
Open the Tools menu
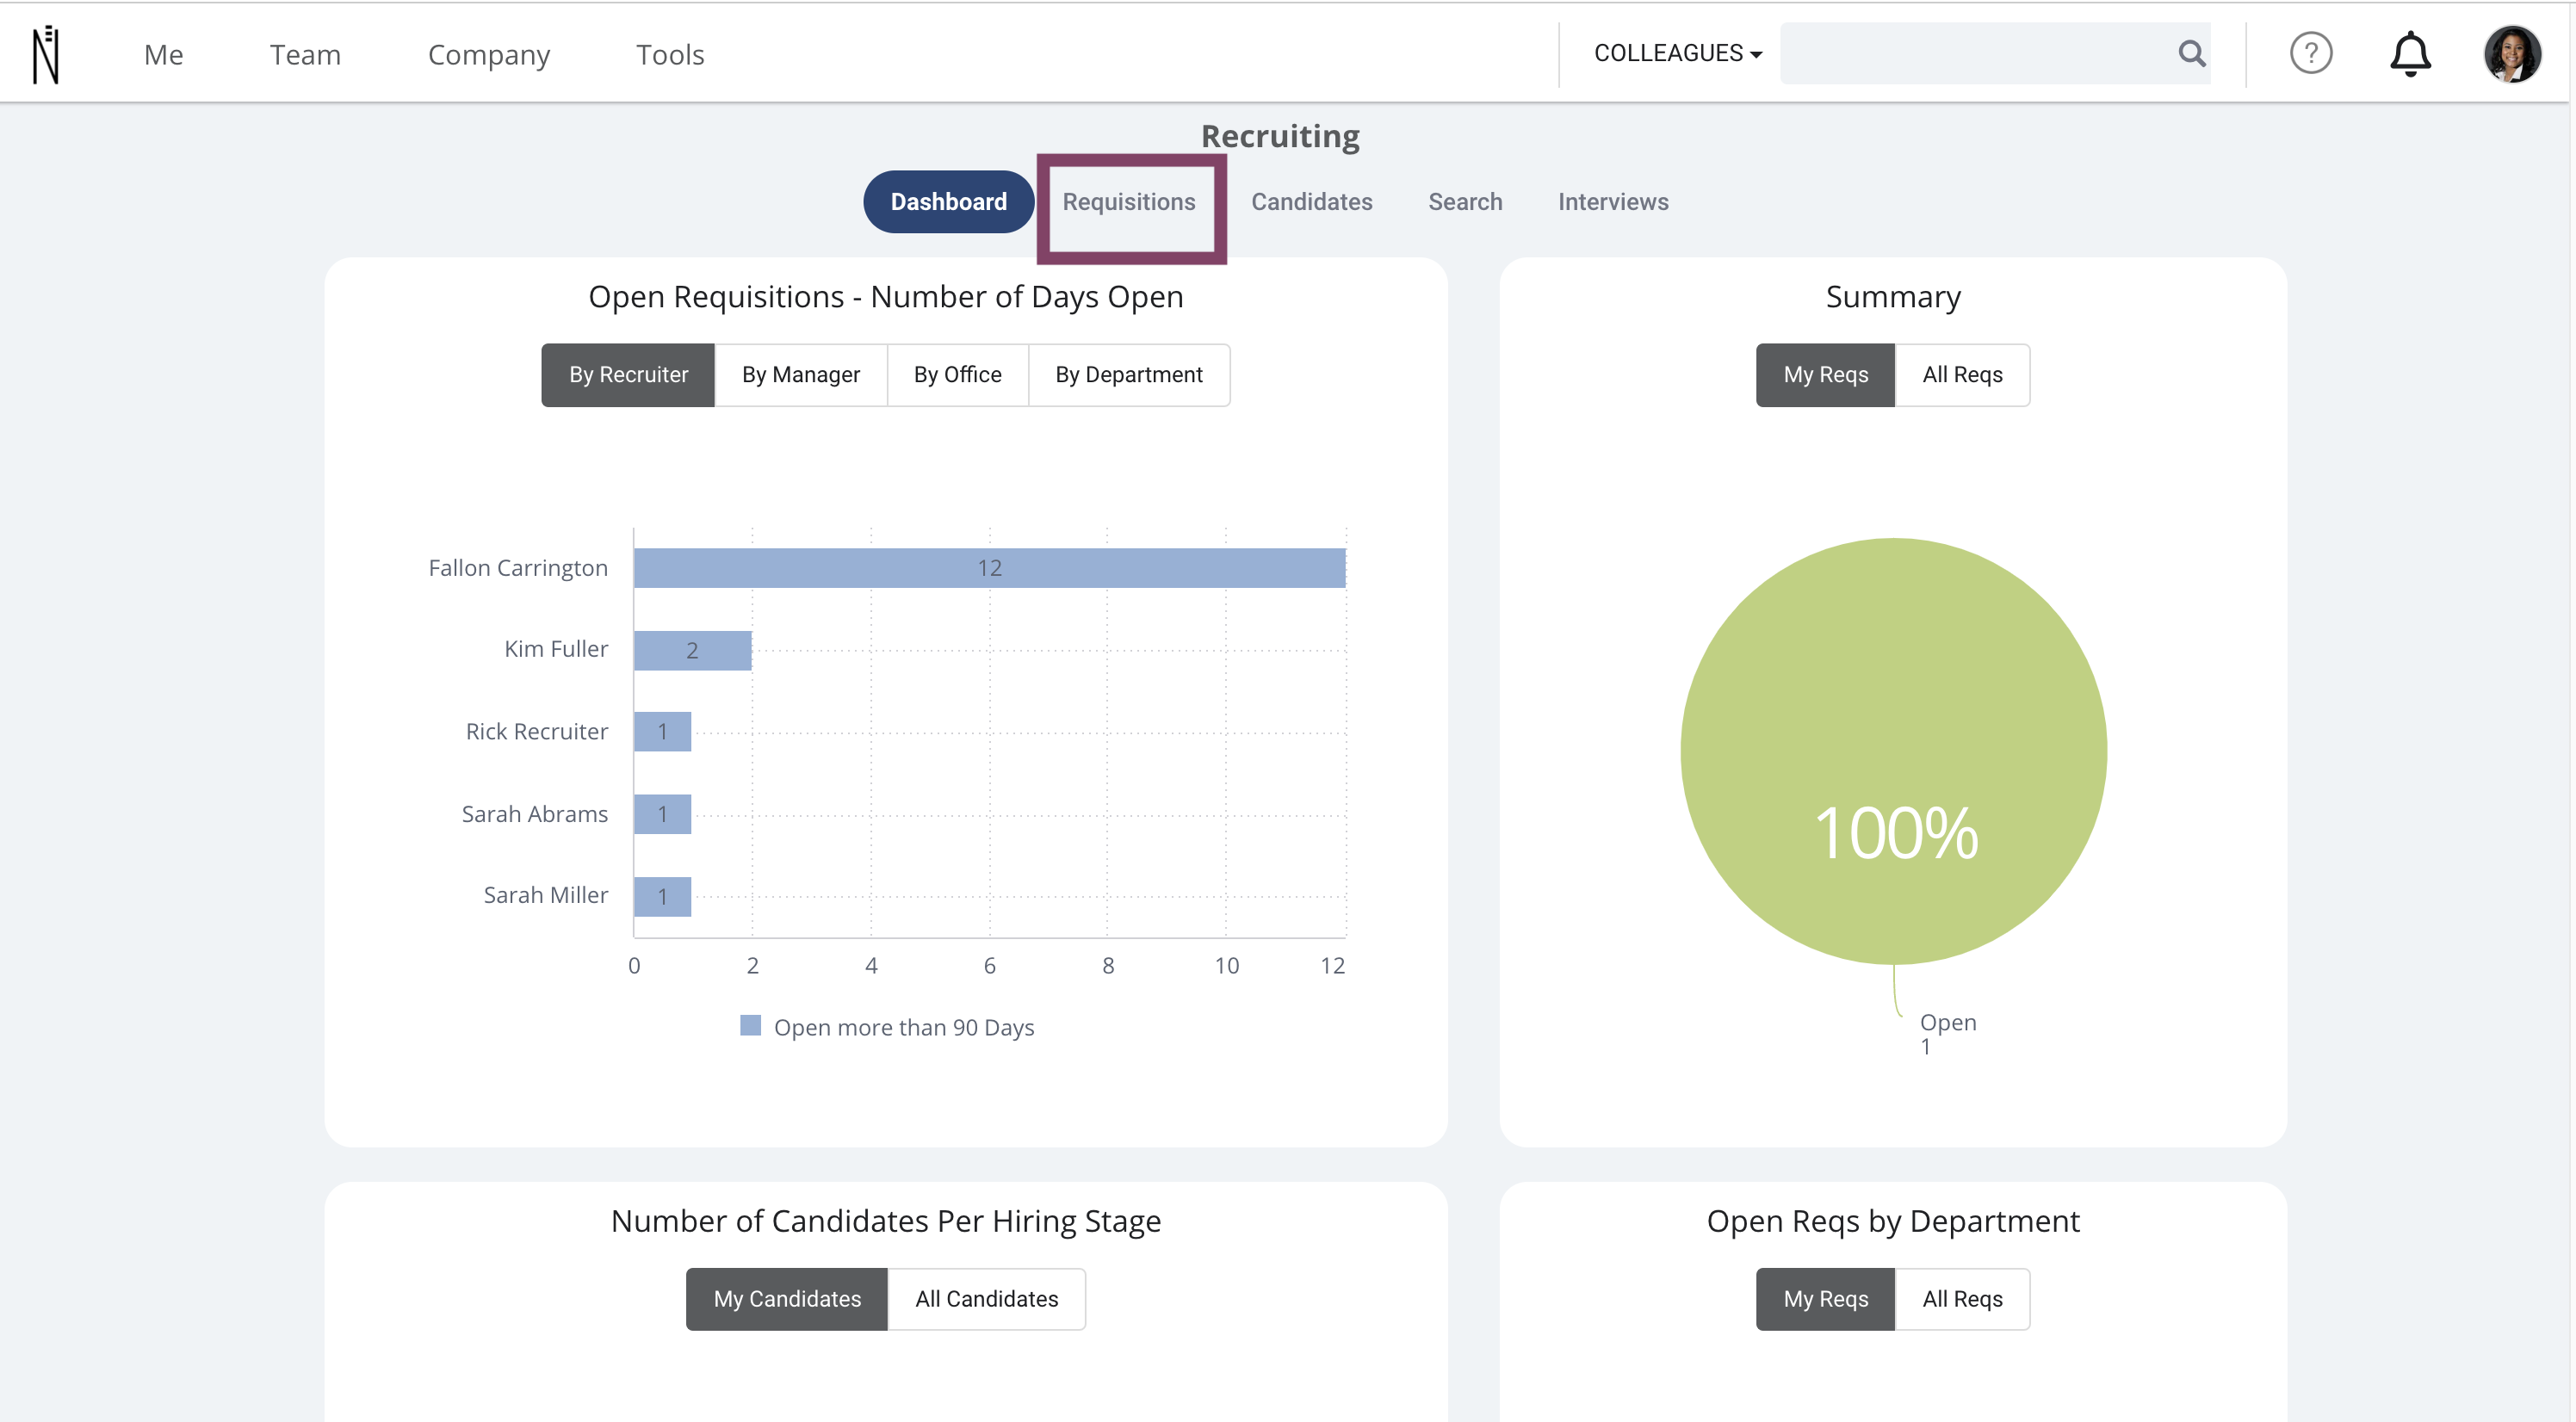point(670,54)
